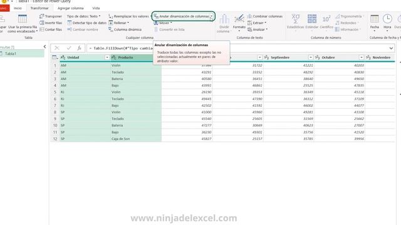Select the Tabla1 query

22,54
